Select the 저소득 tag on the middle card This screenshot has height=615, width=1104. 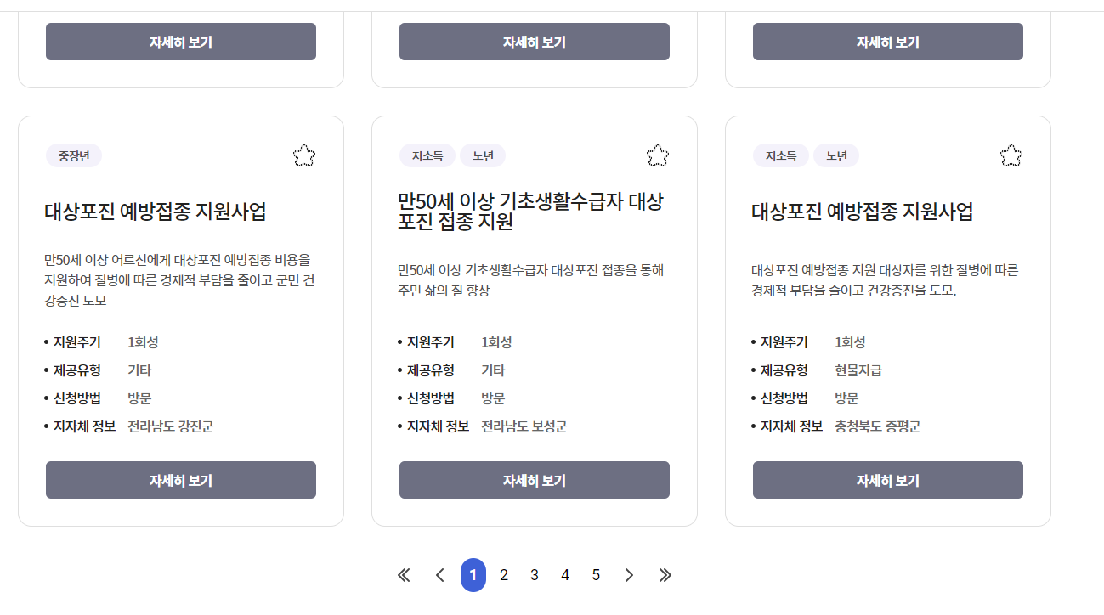(427, 155)
